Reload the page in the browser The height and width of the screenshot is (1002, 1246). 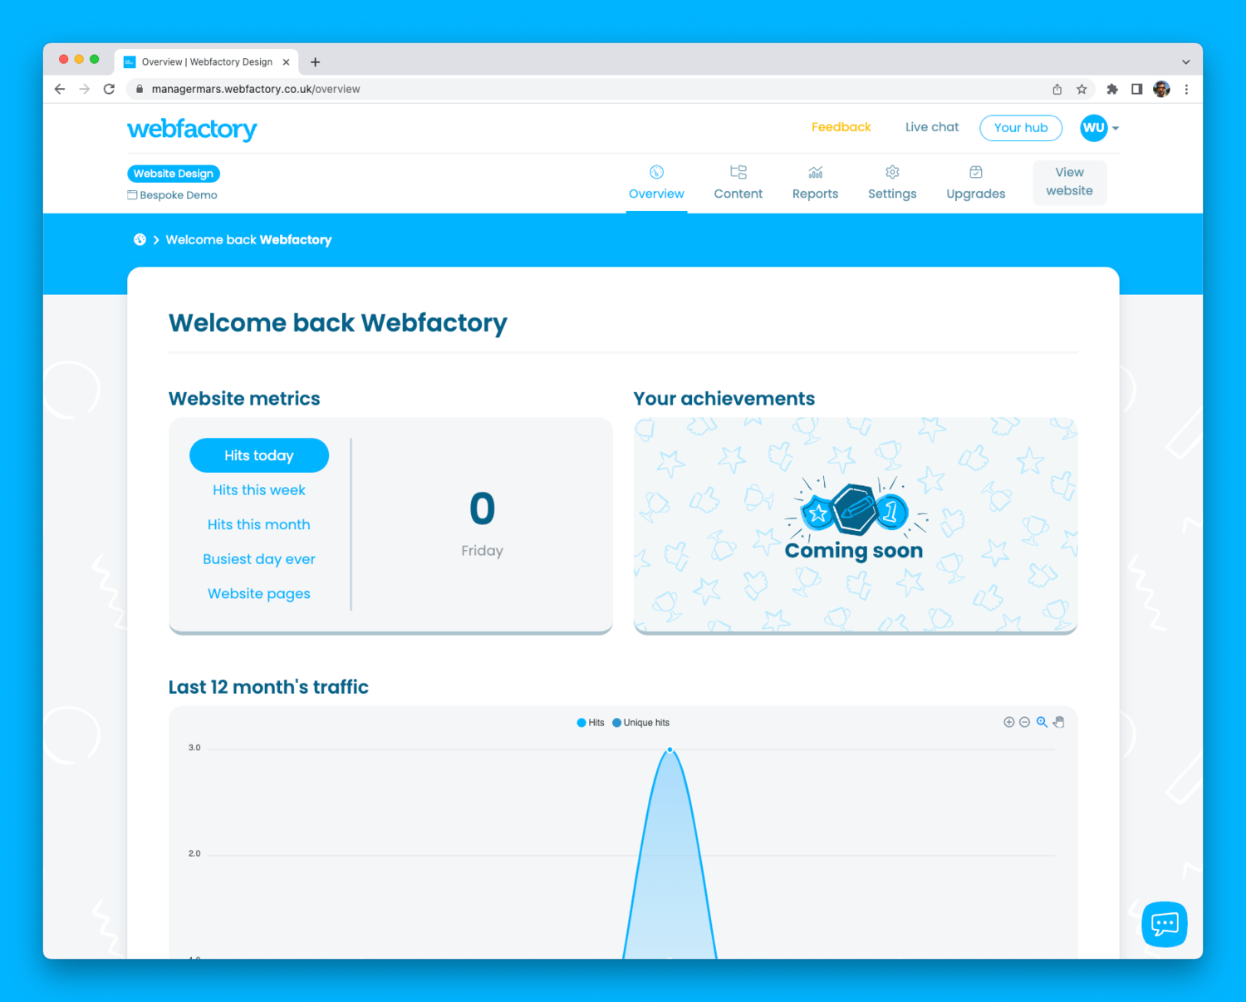[x=109, y=89]
